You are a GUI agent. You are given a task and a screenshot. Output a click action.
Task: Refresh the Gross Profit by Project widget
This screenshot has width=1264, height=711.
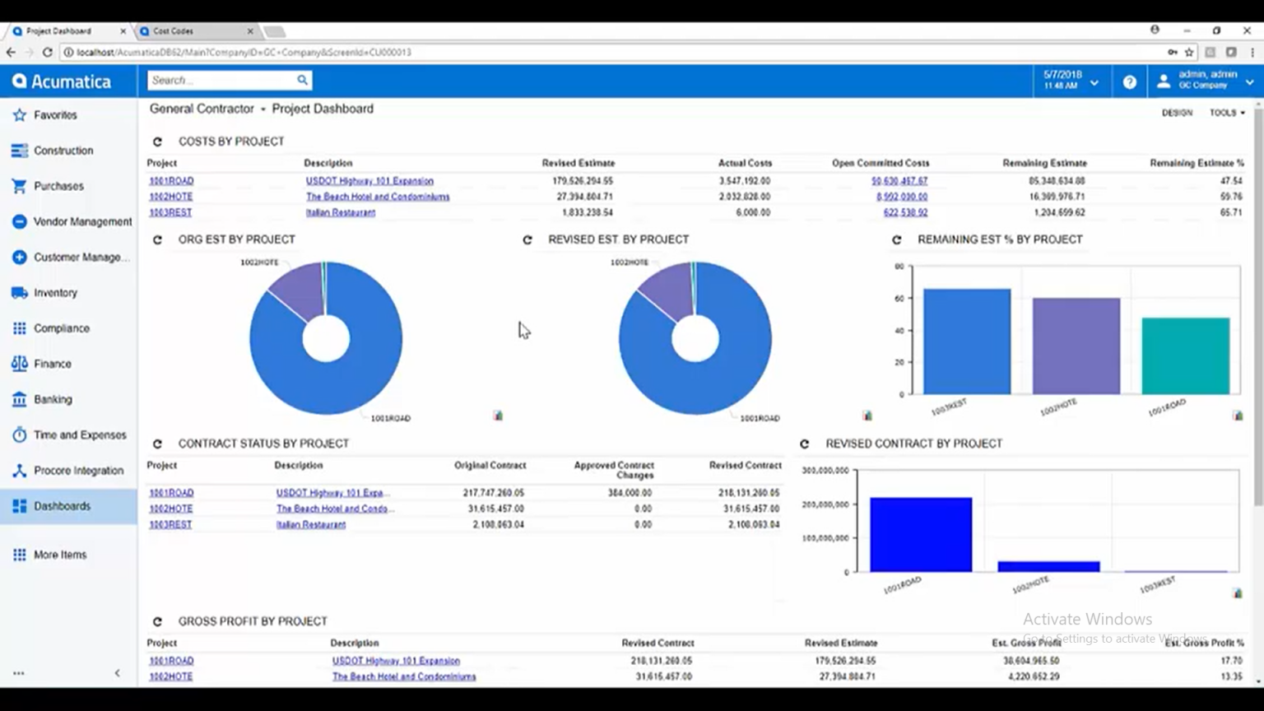(156, 621)
